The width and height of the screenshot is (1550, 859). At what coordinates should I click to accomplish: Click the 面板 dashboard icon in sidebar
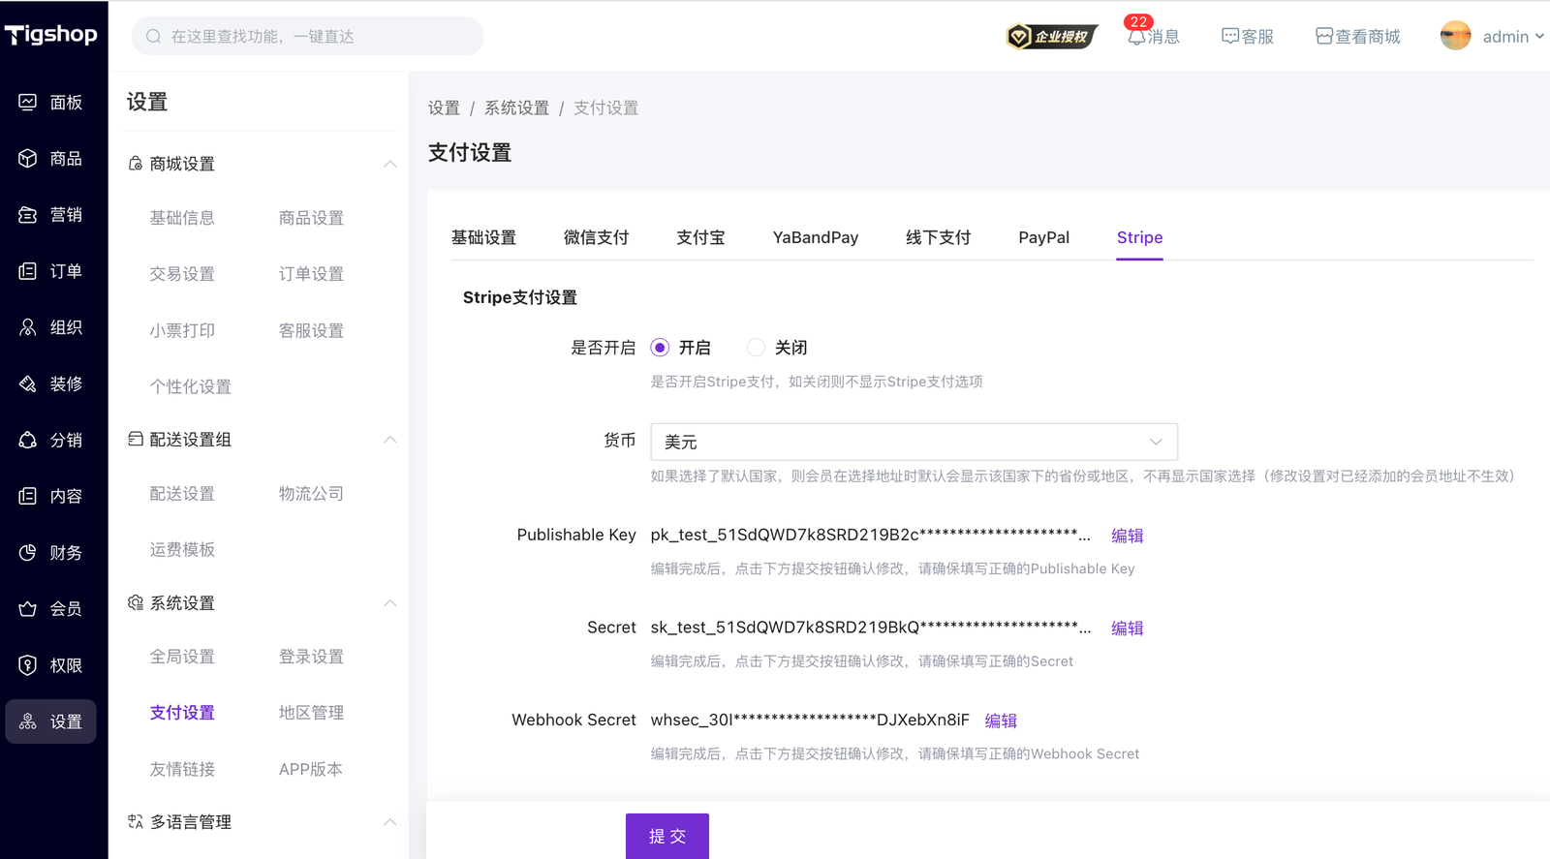28,102
